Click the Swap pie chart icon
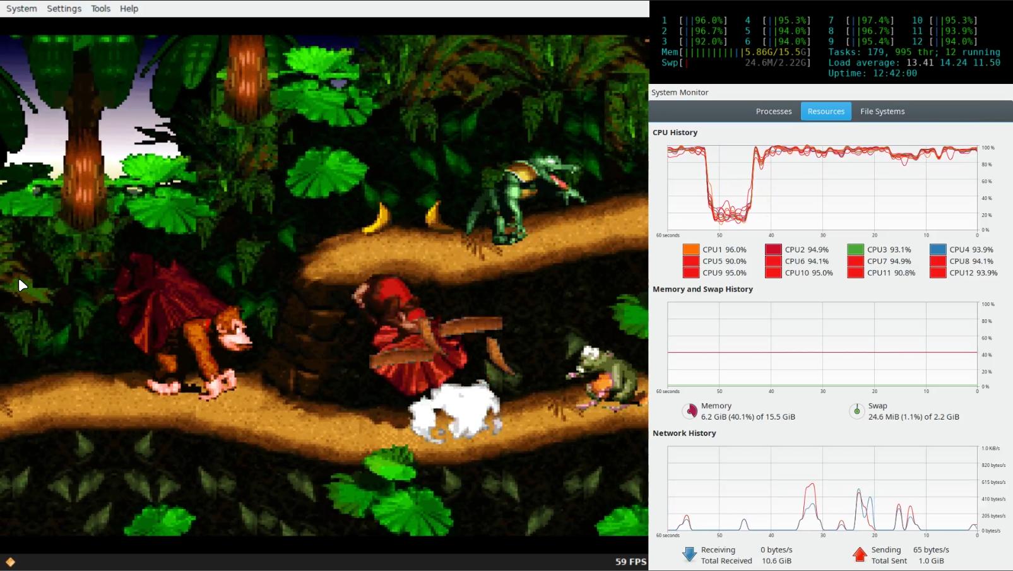This screenshot has height=571, width=1013. [856, 411]
